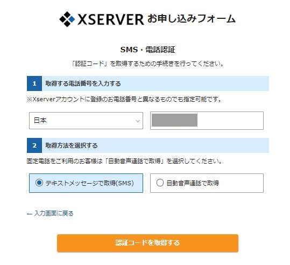
Task: Click the gray masked phone number
Action: (174, 120)
